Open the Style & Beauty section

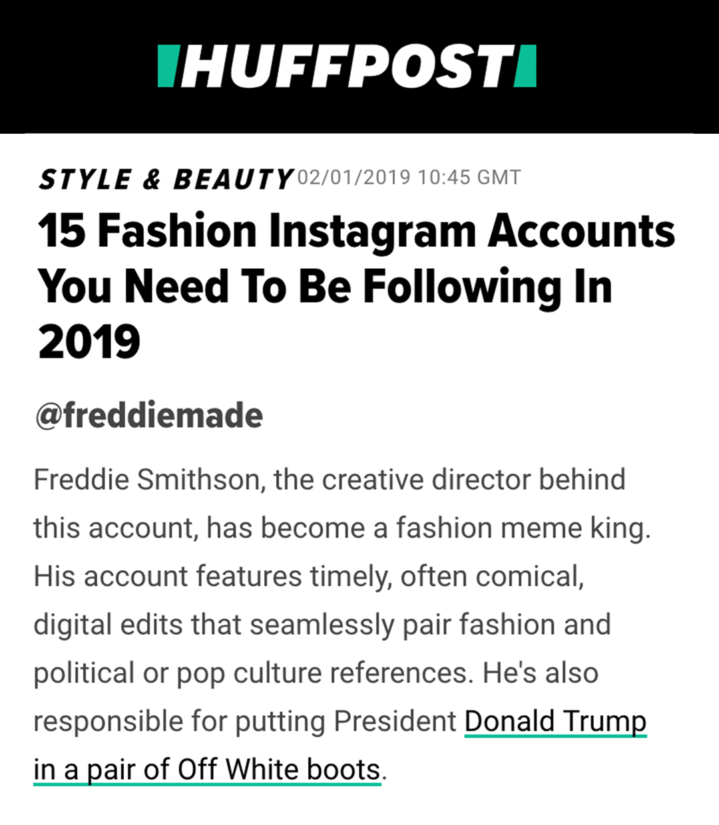click(x=165, y=179)
